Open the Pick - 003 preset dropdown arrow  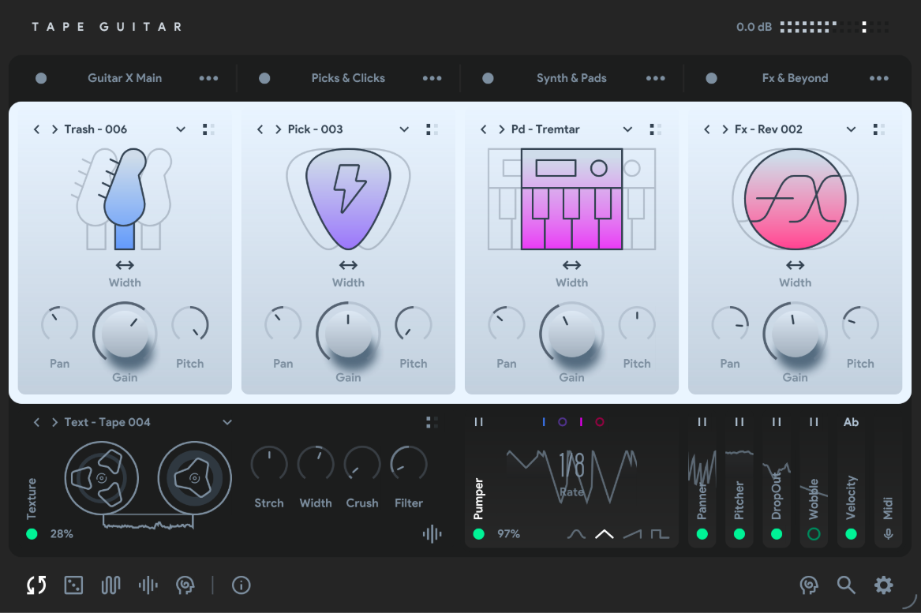(404, 129)
